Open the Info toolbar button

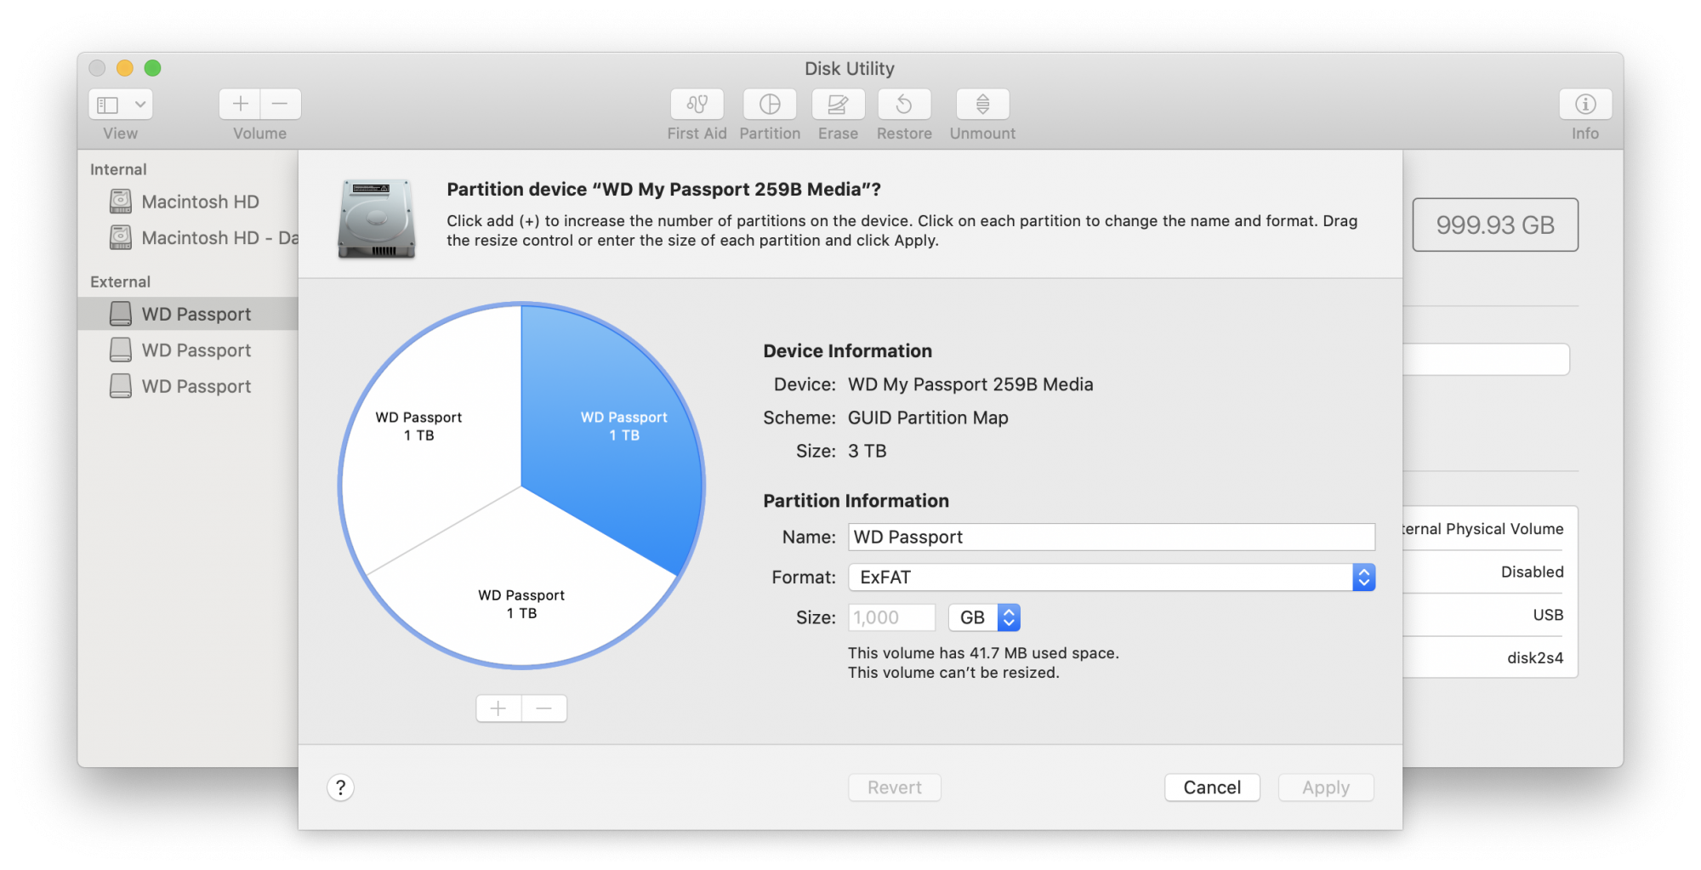click(1585, 104)
